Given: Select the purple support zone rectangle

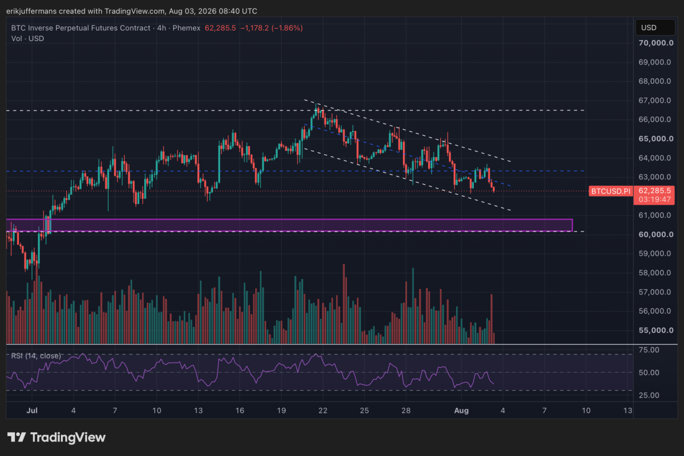Looking at the screenshot, I should tap(289, 225).
